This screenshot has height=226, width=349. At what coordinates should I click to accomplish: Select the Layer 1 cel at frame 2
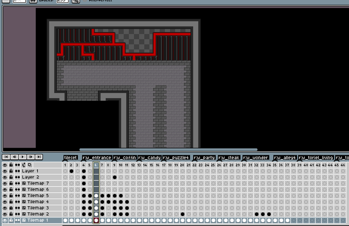[x=71, y=171]
